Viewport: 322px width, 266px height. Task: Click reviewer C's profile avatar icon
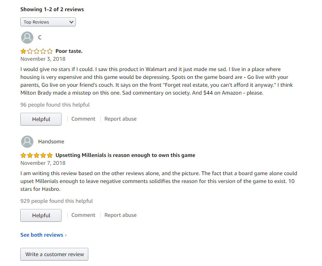click(x=27, y=38)
